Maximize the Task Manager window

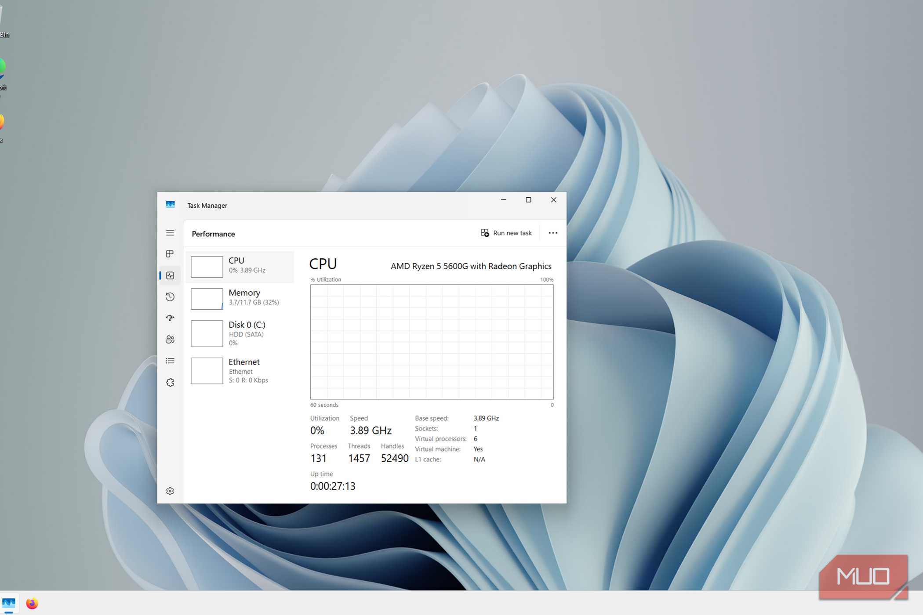(x=528, y=200)
